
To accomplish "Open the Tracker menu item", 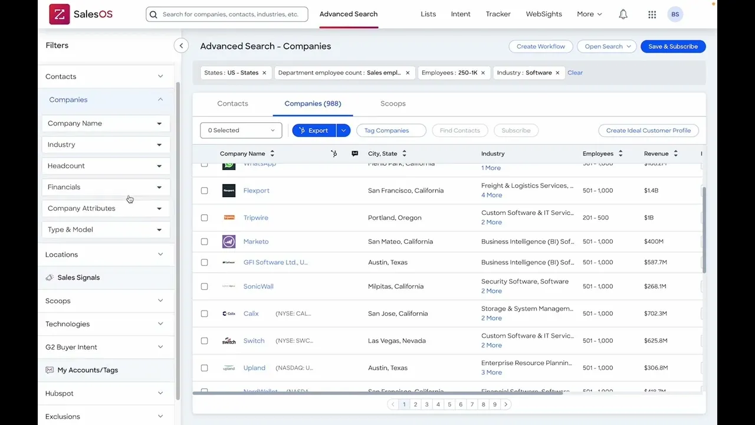I will coord(498,14).
